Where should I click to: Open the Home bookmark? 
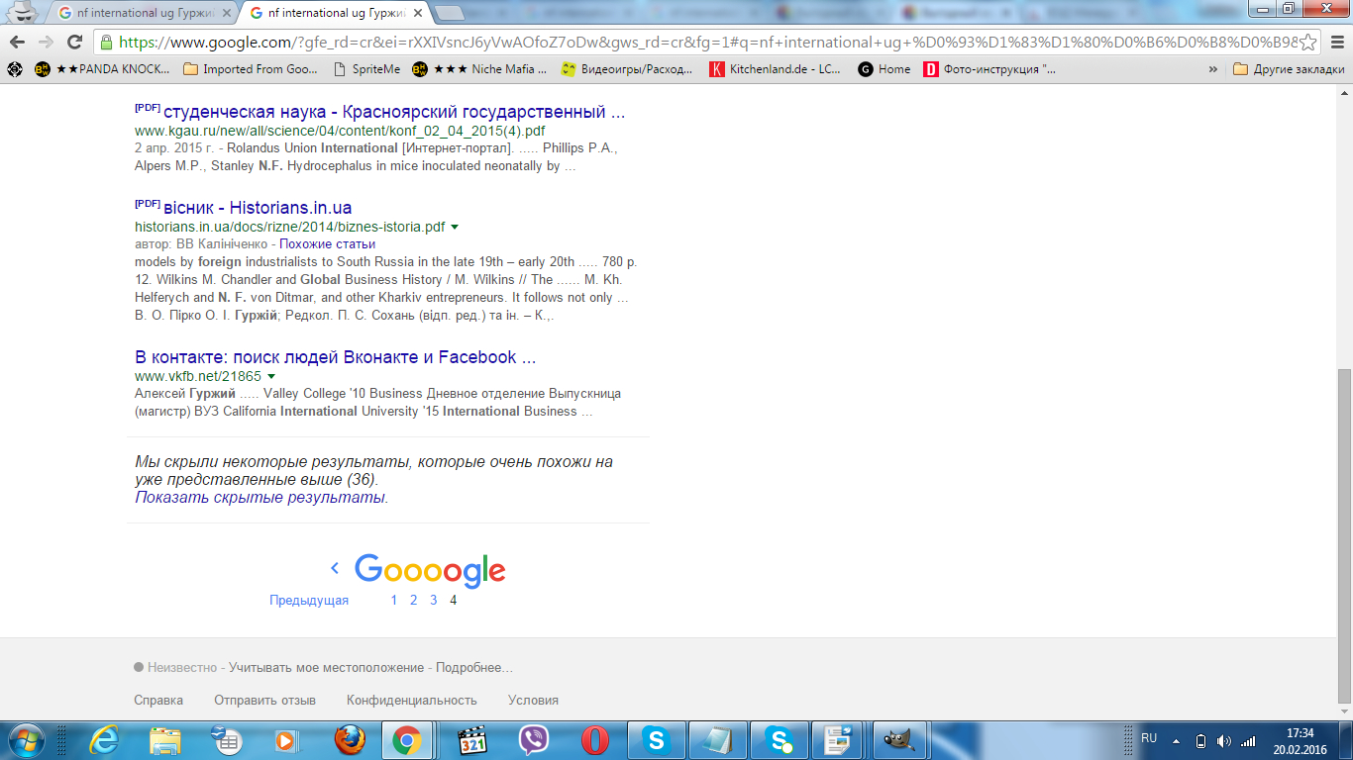[x=885, y=69]
